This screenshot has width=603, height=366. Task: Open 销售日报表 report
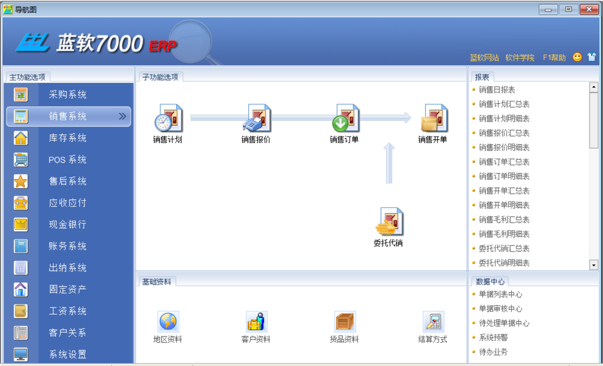click(x=497, y=90)
